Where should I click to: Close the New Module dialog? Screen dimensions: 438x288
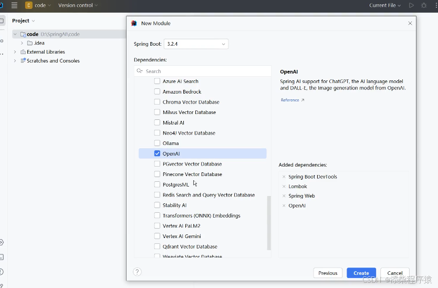(x=410, y=23)
